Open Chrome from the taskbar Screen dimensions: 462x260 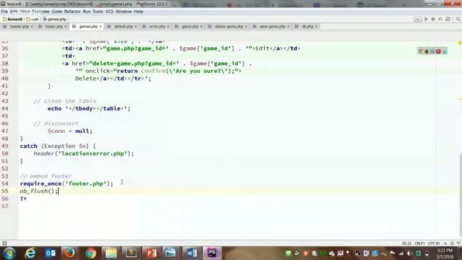tap(90, 253)
